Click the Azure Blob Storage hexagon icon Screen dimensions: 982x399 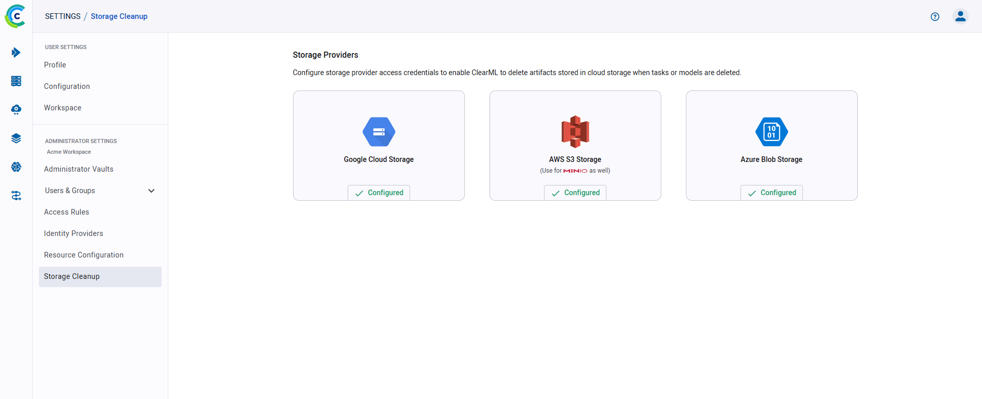(x=771, y=132)
